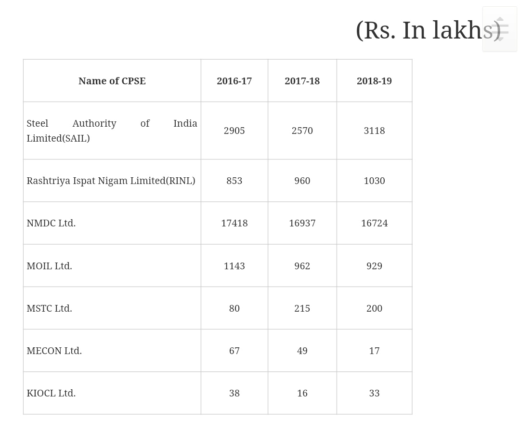Select the MOIL 2018-19 value 929

[374, 266]
